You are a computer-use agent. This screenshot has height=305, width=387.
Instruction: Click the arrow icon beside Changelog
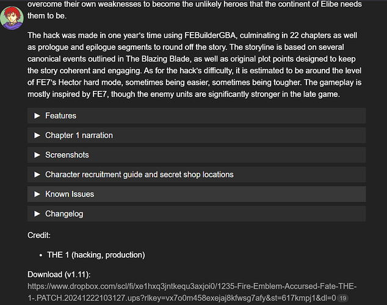pos(37,213)
